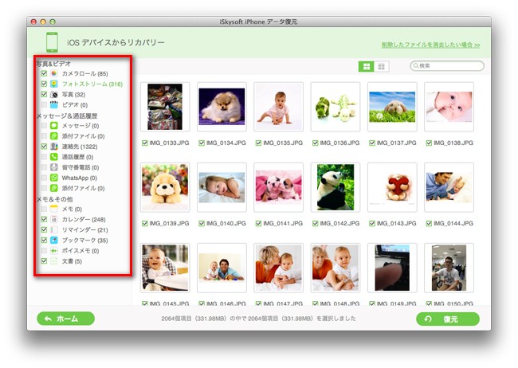Click the ブックマーク Safari icon
This screenshot has height=368, width=518.
click(54, 241)
